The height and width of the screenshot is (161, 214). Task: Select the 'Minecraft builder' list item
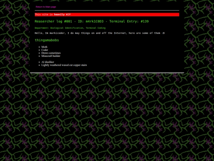51,56
